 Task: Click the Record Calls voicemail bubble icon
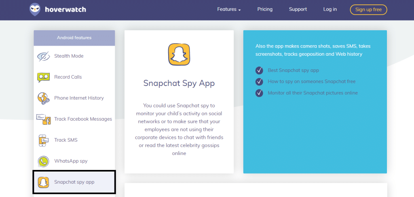(x=44, y=77)
